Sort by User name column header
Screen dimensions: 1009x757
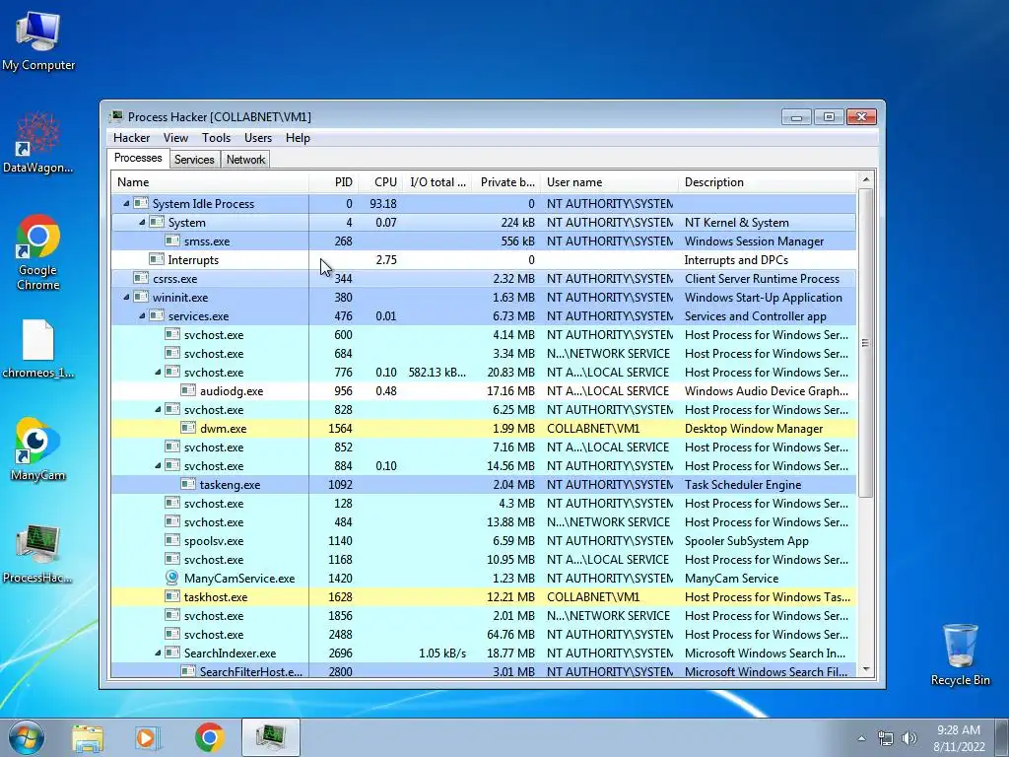point(610,182)
